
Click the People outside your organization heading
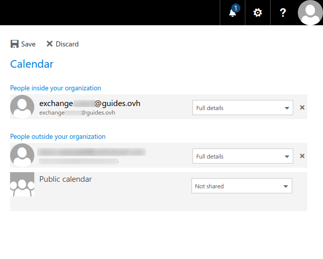click(x=58, y=136)
